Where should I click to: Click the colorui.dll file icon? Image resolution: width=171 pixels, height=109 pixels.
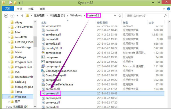click(x=43, y=30)
